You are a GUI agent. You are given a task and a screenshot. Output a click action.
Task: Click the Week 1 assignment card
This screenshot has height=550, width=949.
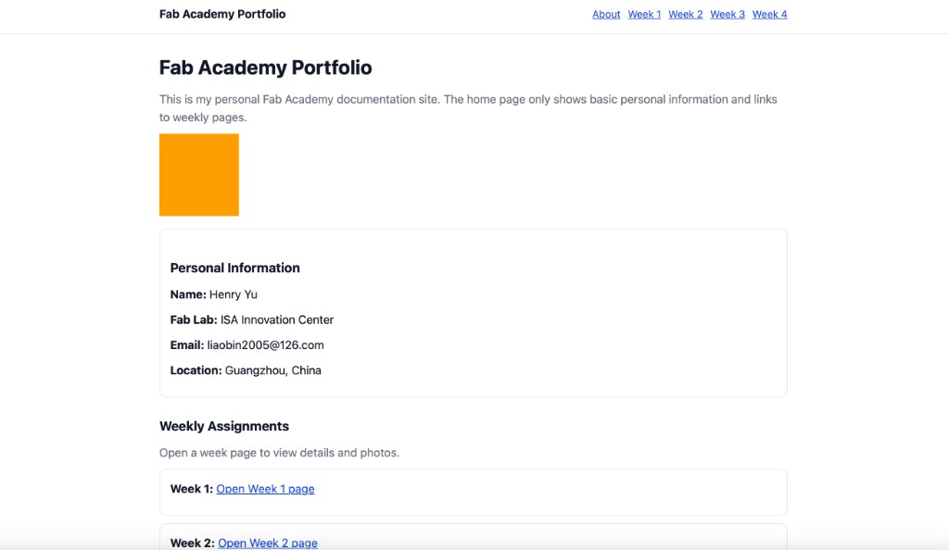pyautogui.click(x=473, y=492)
